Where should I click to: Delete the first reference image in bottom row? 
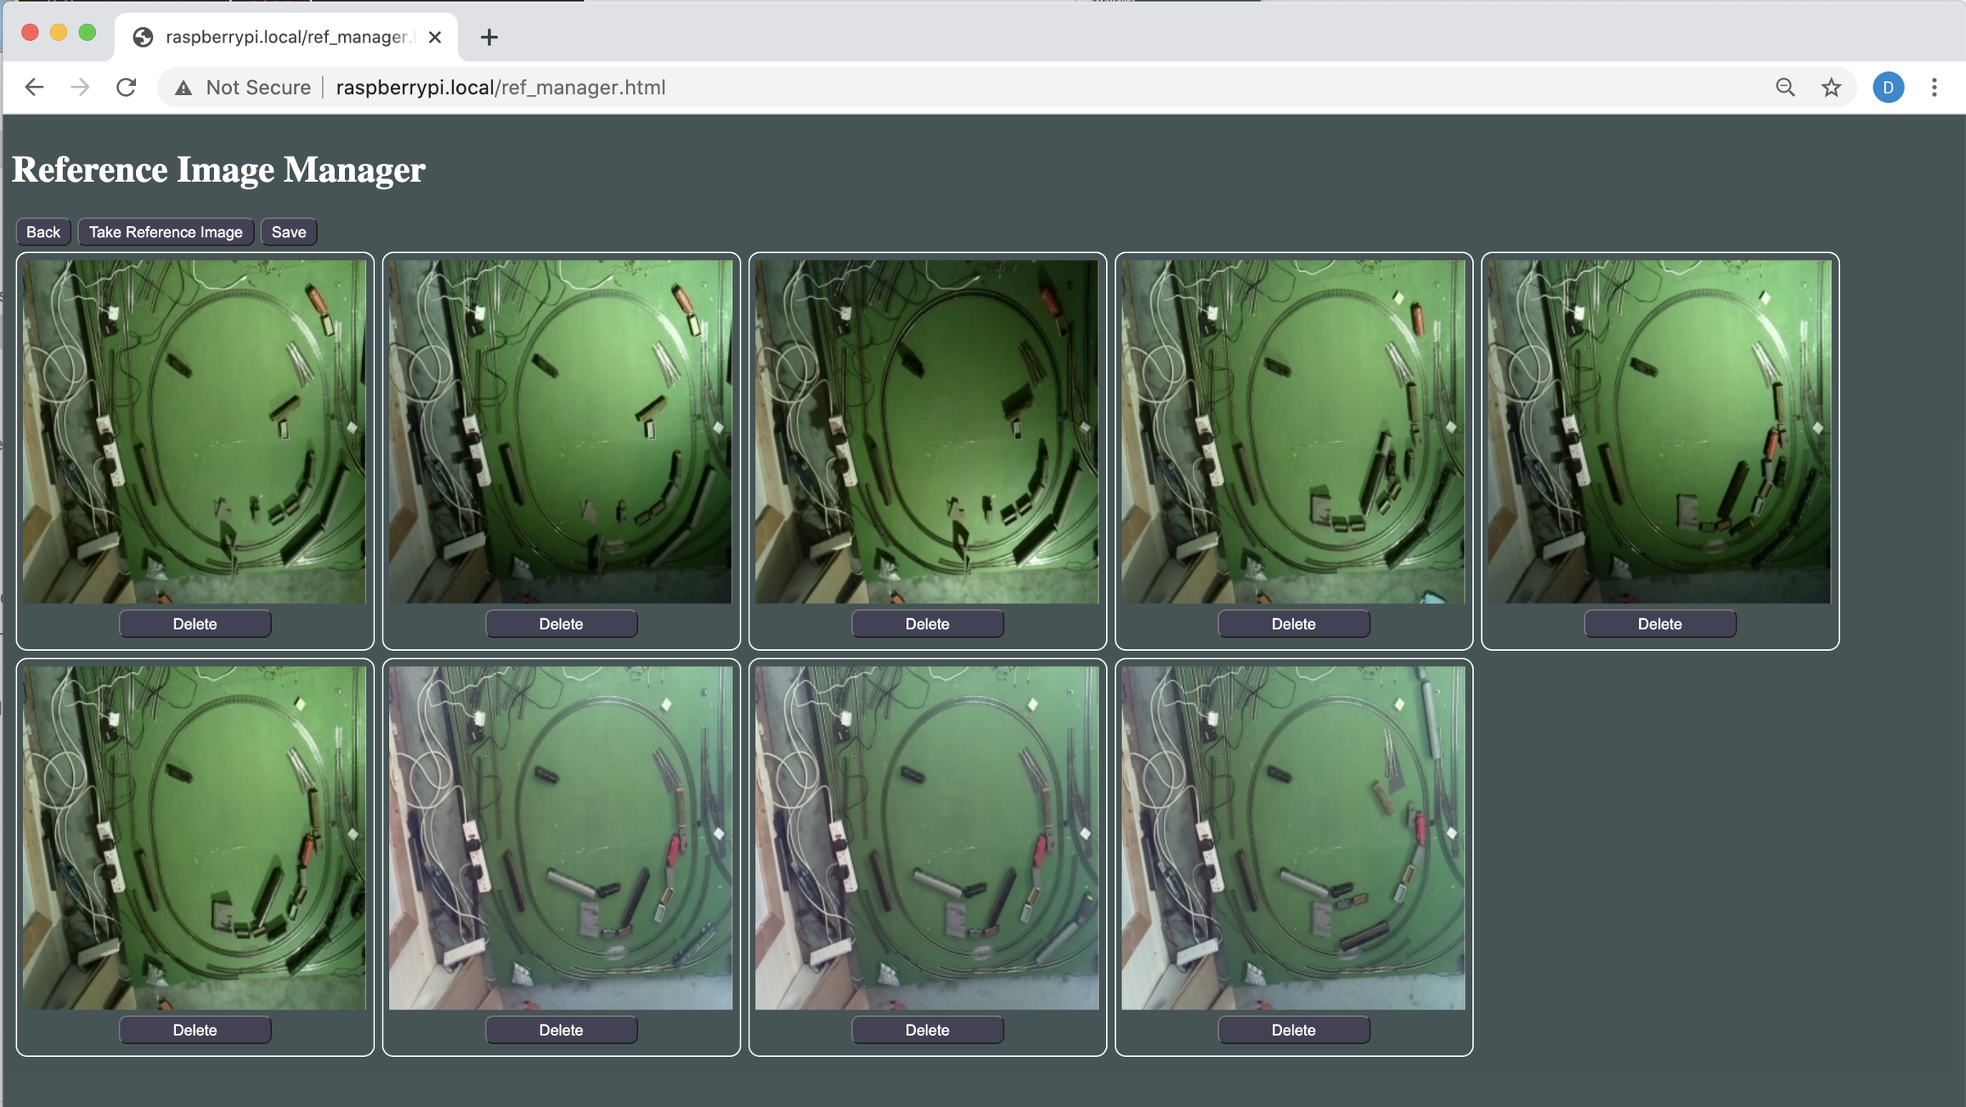(195, 1030)
